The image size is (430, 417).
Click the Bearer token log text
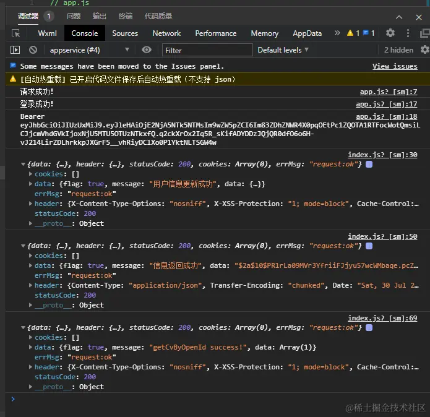coord(220,129)
